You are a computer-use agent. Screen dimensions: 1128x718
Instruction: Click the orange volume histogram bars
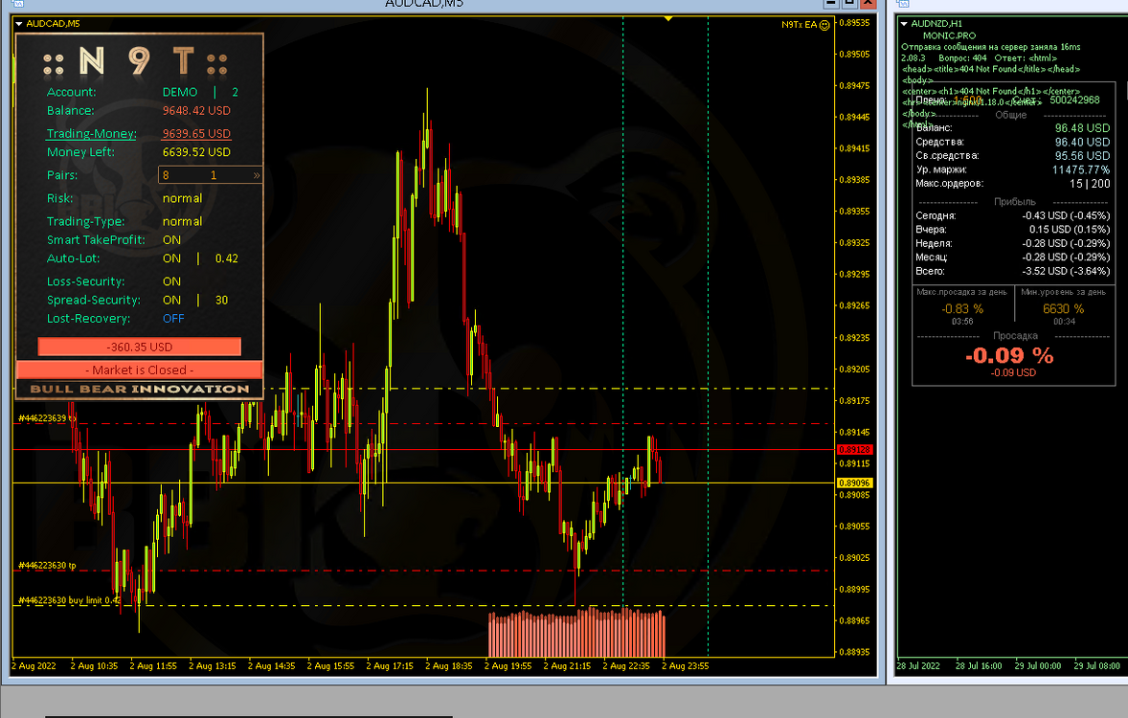(x=576, y=633)
